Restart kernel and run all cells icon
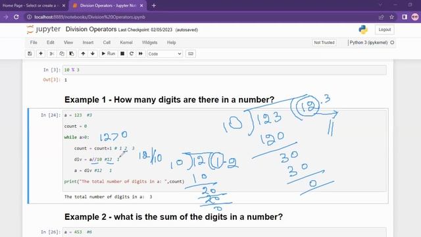421x237 pixels. (x=141, y=54)
